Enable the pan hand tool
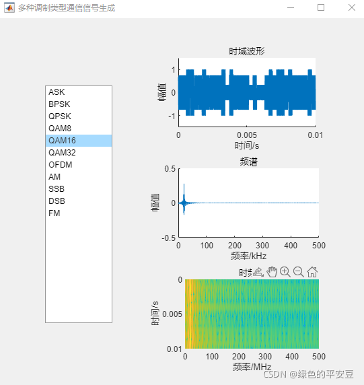The width and height of the screenshot is (364, 385). tap(272, 272)
